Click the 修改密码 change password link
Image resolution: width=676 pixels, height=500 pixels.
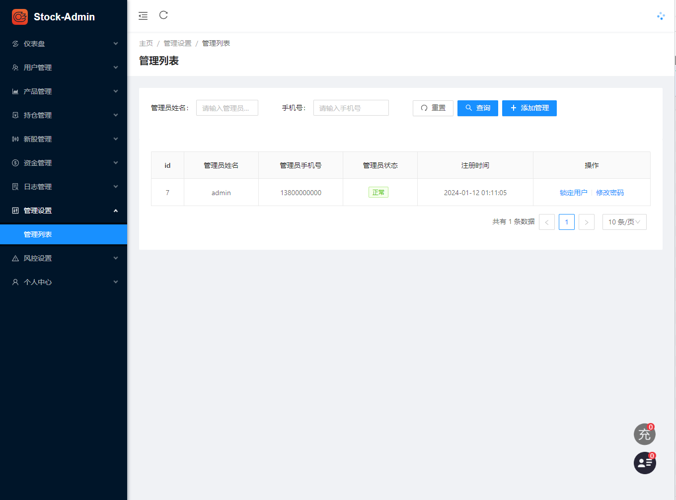609,192
